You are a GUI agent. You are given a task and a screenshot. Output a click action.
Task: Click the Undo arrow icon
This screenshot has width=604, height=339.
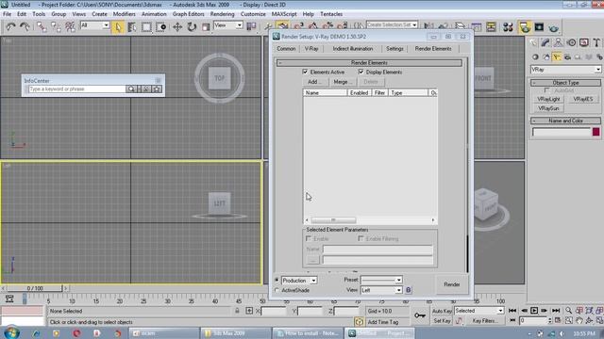coord(10,27)
